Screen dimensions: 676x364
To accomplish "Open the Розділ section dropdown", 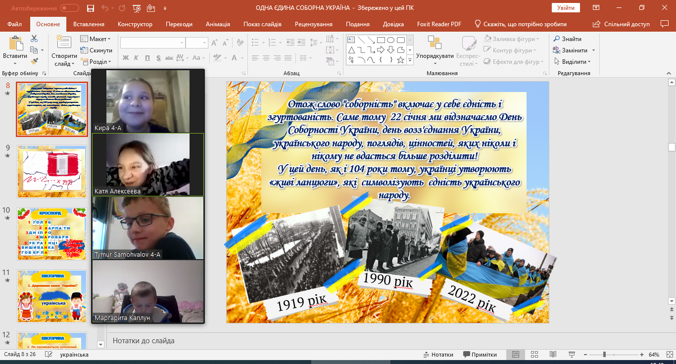I will [x=96, y=61].
